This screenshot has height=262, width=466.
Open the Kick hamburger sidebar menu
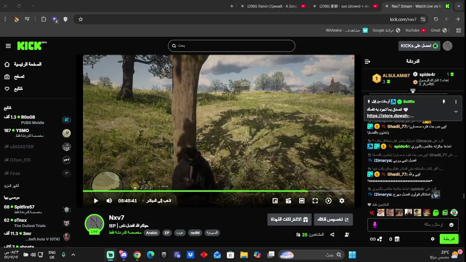8,46
